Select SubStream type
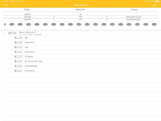The image size is (161, 121). [134, 20]
